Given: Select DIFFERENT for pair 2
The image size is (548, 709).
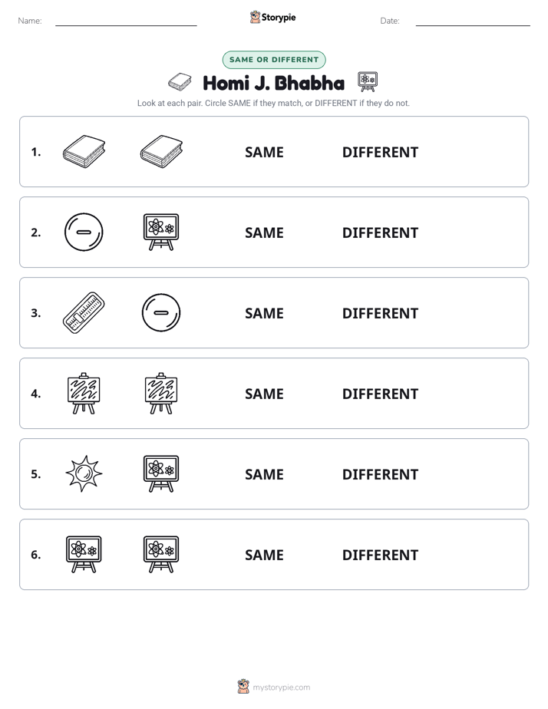Looking at the screenshot, I should (x=380, y=232).
